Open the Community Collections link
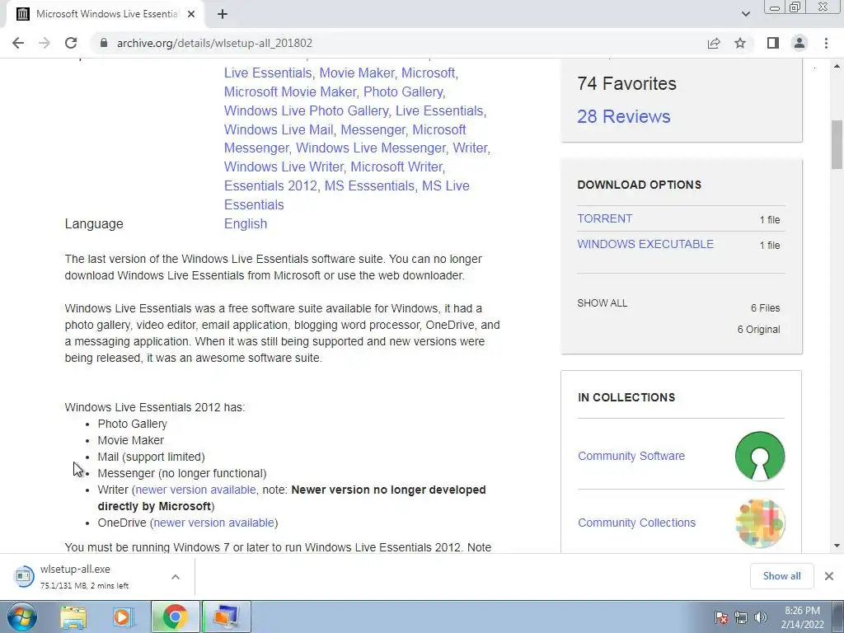The height and width of the screenshot is (633, 844). (636, 523)
